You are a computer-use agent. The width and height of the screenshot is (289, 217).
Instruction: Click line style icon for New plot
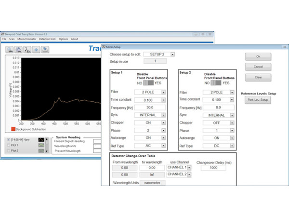coord(41,139)
